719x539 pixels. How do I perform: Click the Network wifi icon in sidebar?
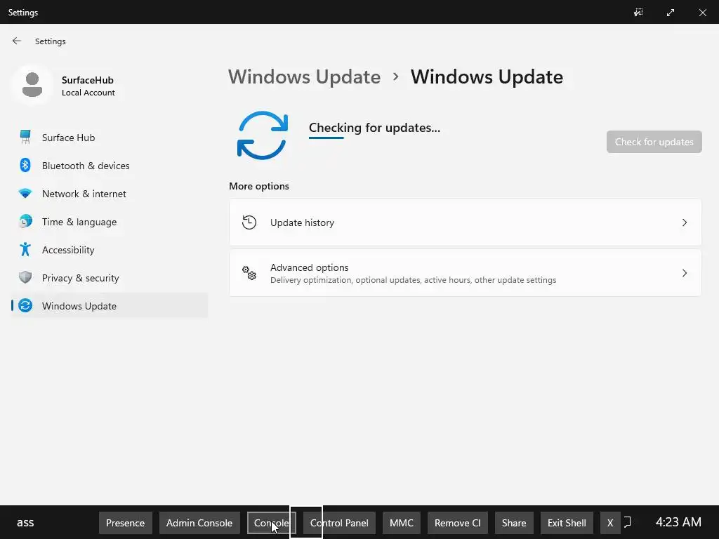point(25,194)
